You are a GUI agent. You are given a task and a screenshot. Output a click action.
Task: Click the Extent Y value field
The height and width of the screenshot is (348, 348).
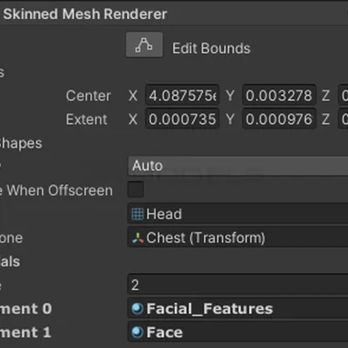[279, 119]
